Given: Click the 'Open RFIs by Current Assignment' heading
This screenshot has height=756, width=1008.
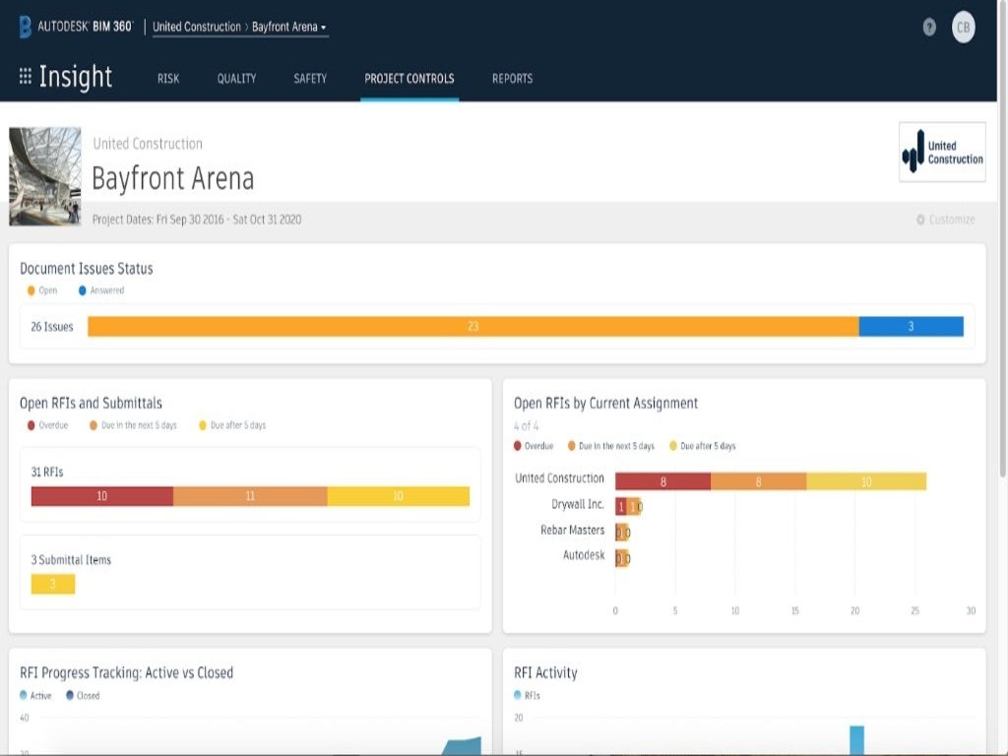Looking at the screenshot, I should tap(605, 403).
